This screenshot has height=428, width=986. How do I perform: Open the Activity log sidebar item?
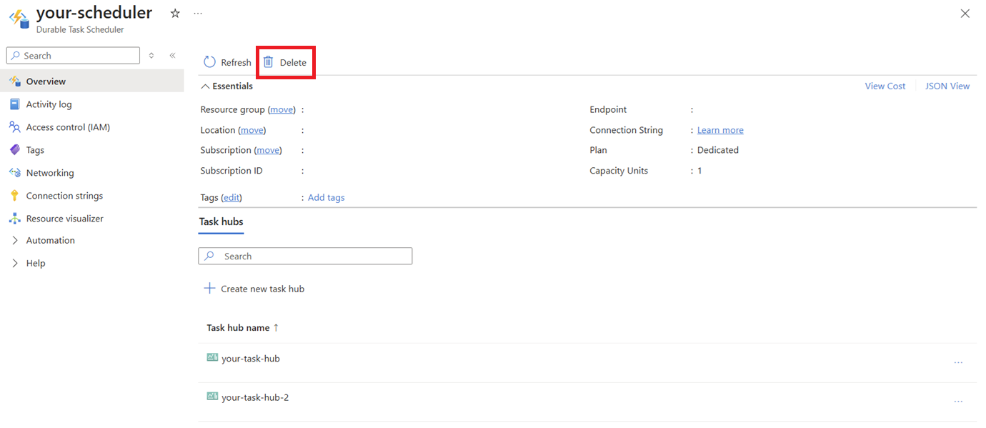pyautogui.click(x=48, y=104)
